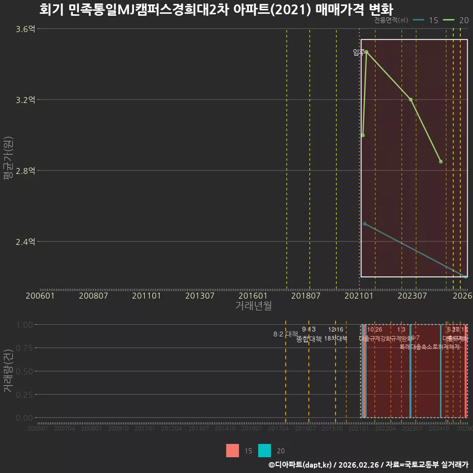Select the last green data point, below 2.8억
This screenshot has width=473, height=473.
pos(440,162)
